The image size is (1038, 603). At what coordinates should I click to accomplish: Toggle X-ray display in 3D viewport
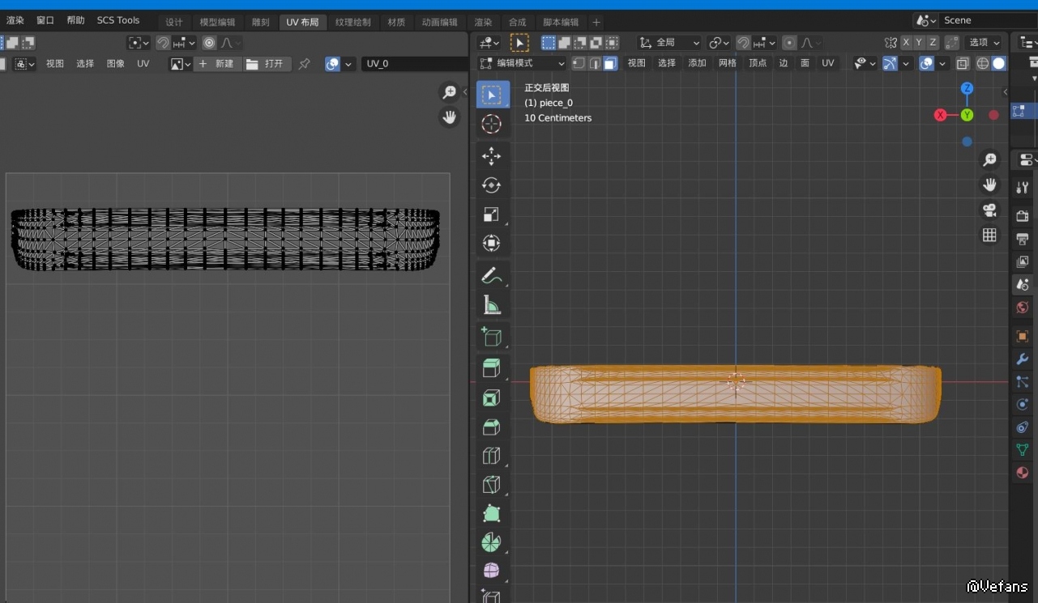(x=963, y=63)
